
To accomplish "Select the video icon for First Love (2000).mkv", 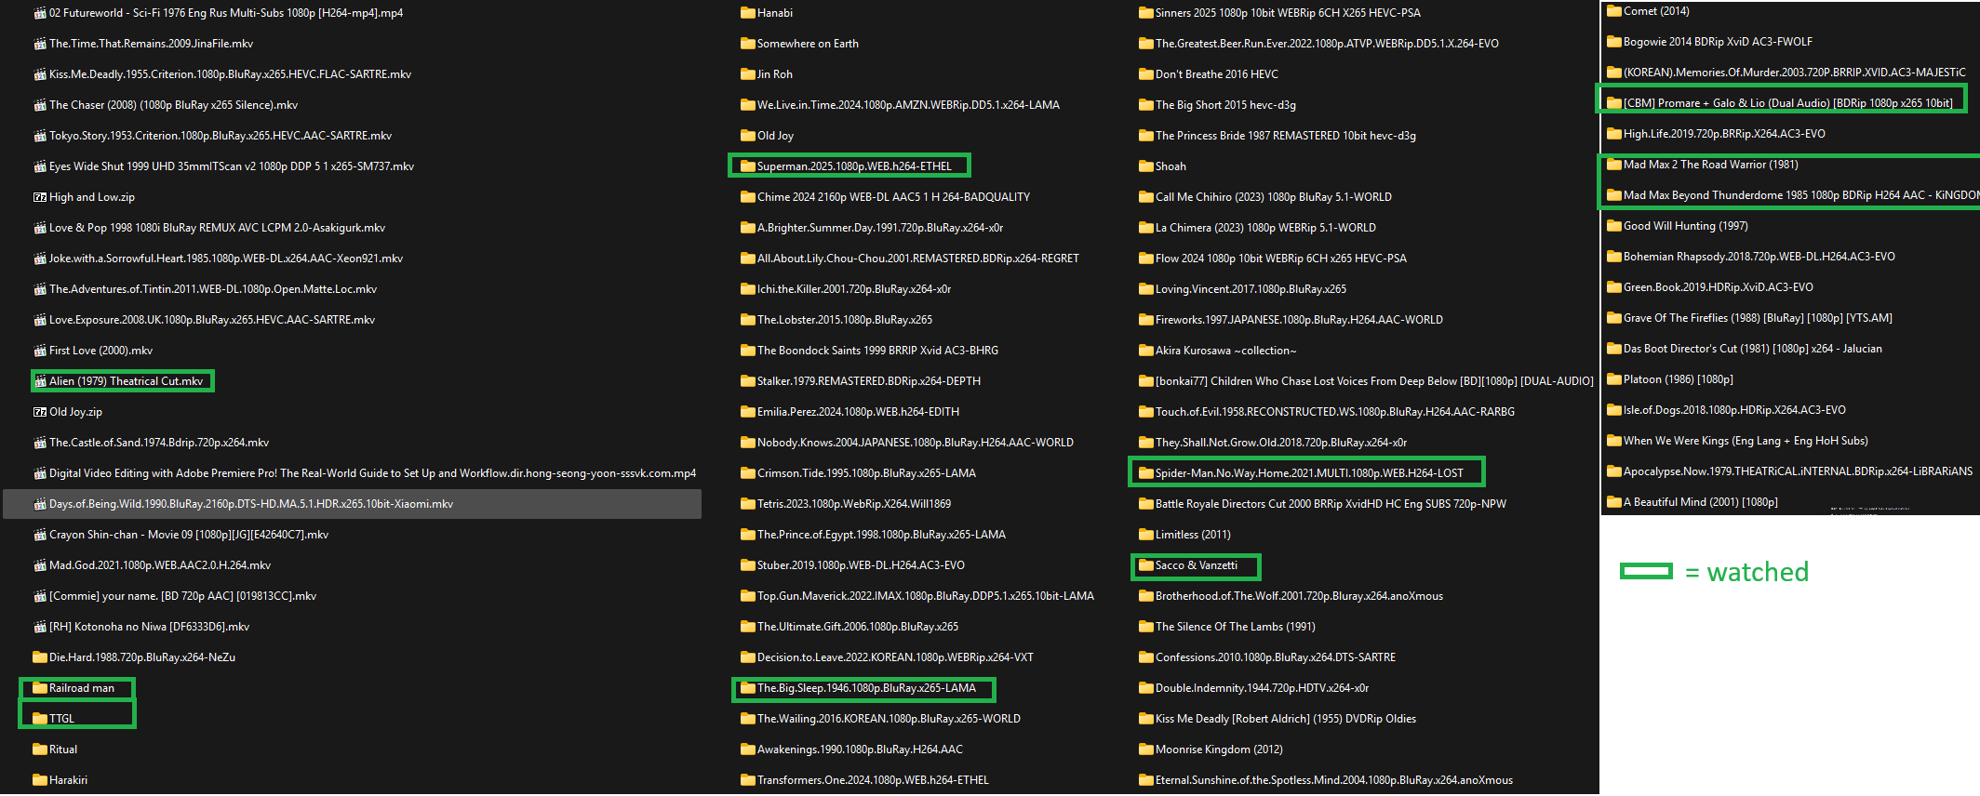I will [x=40, y=351].
